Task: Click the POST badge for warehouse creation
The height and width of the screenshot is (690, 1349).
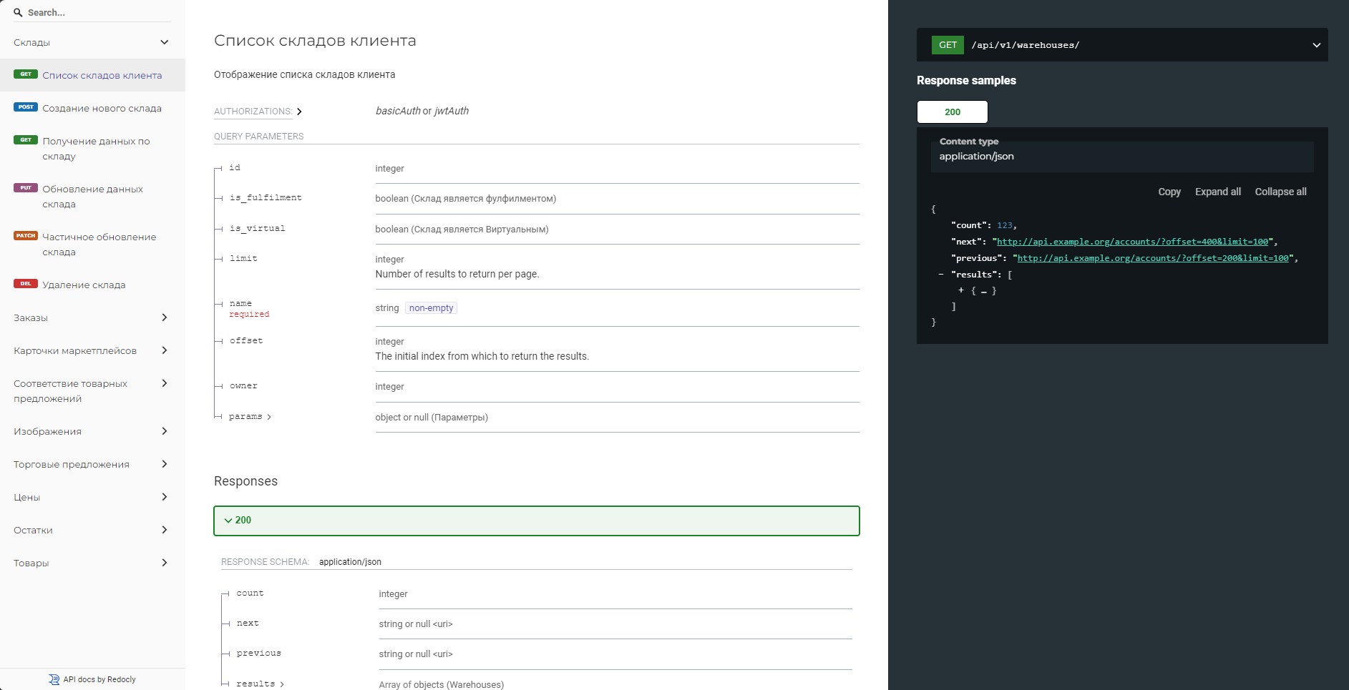Action: tap(26, 107)
